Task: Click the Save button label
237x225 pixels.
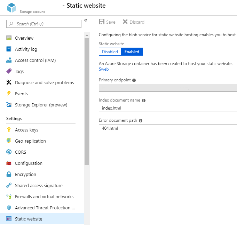Action: (x=111, y=22)
